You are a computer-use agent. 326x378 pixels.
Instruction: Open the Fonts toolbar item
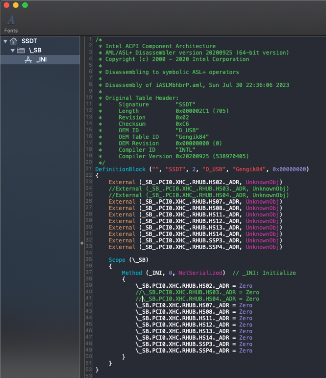tap(11, 23)
